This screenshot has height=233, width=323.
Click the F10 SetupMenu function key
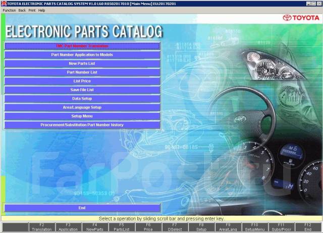pyautogui.click(x=255, y=227)
